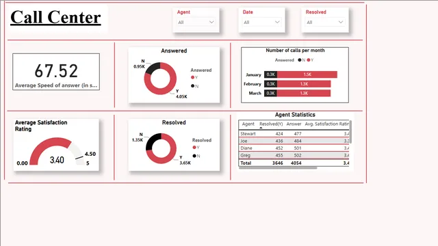
Task: Select Y legend in calls per month chart
Action: pyautogui.click(x=310, y=60)
